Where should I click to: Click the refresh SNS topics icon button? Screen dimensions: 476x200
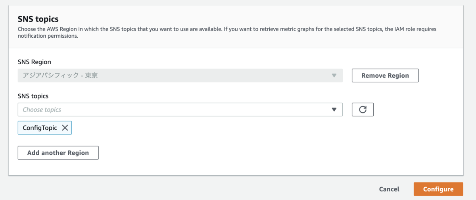tap(363, 110)
